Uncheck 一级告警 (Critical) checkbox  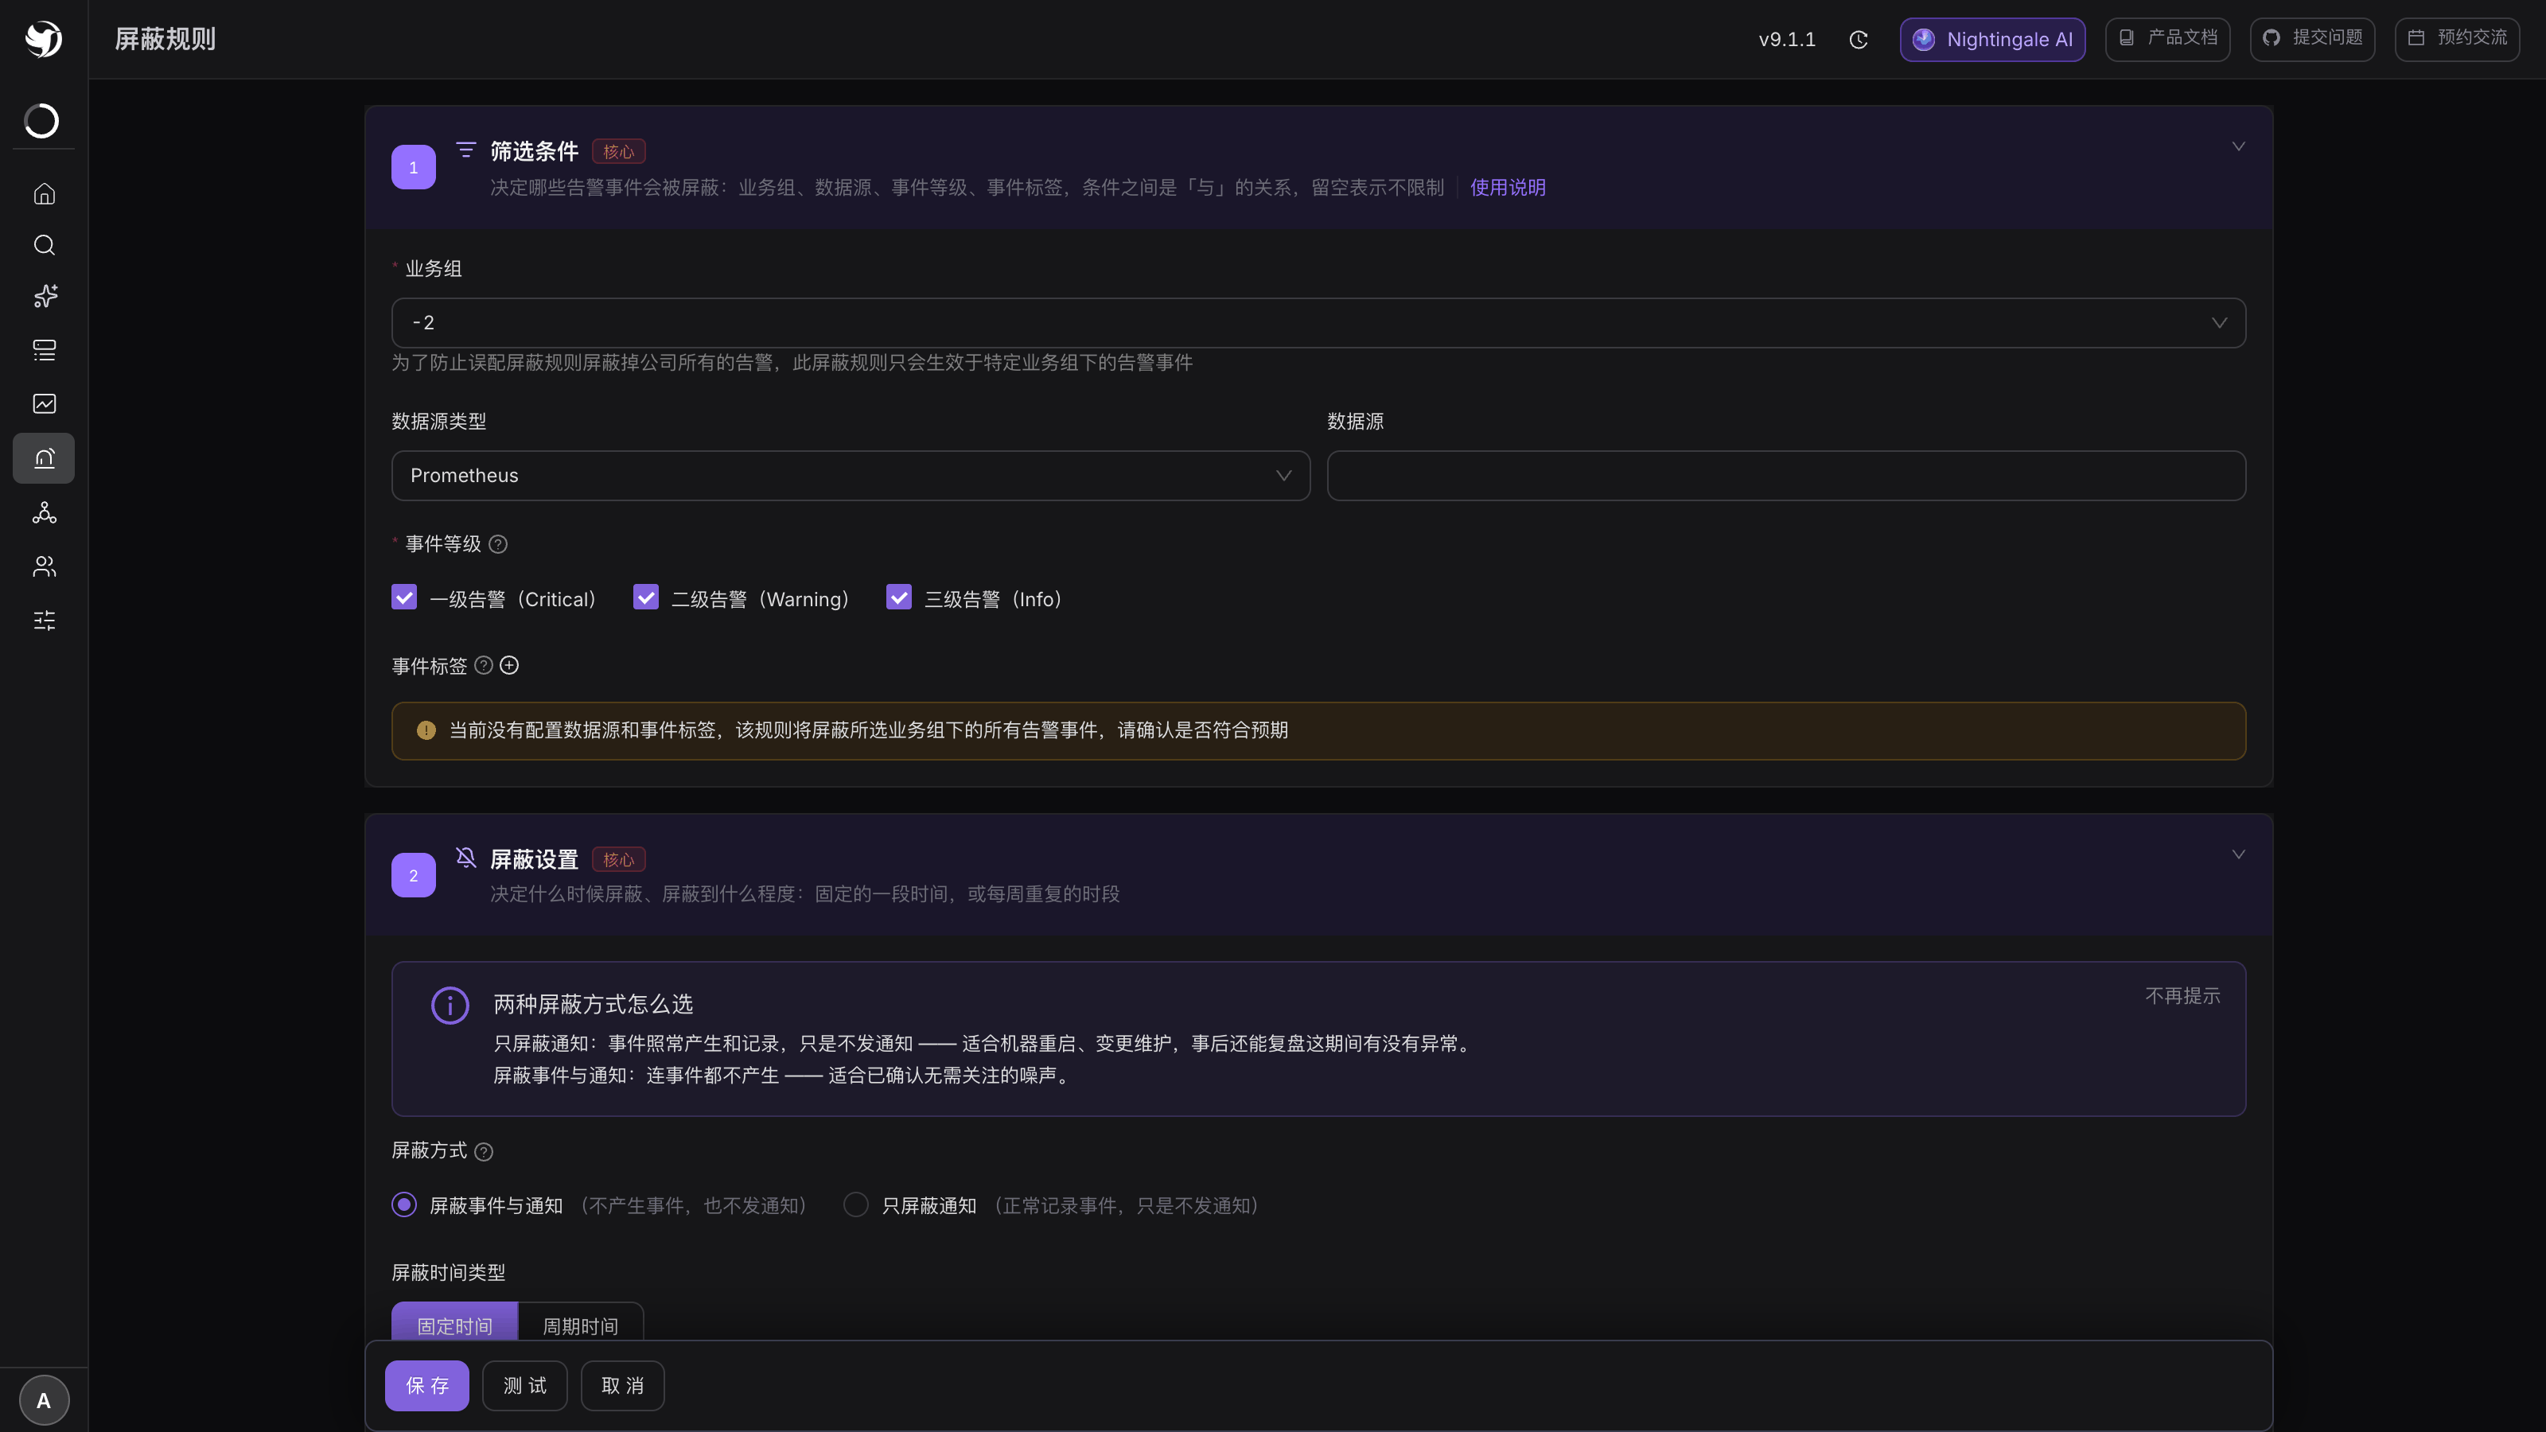[404, 598]
